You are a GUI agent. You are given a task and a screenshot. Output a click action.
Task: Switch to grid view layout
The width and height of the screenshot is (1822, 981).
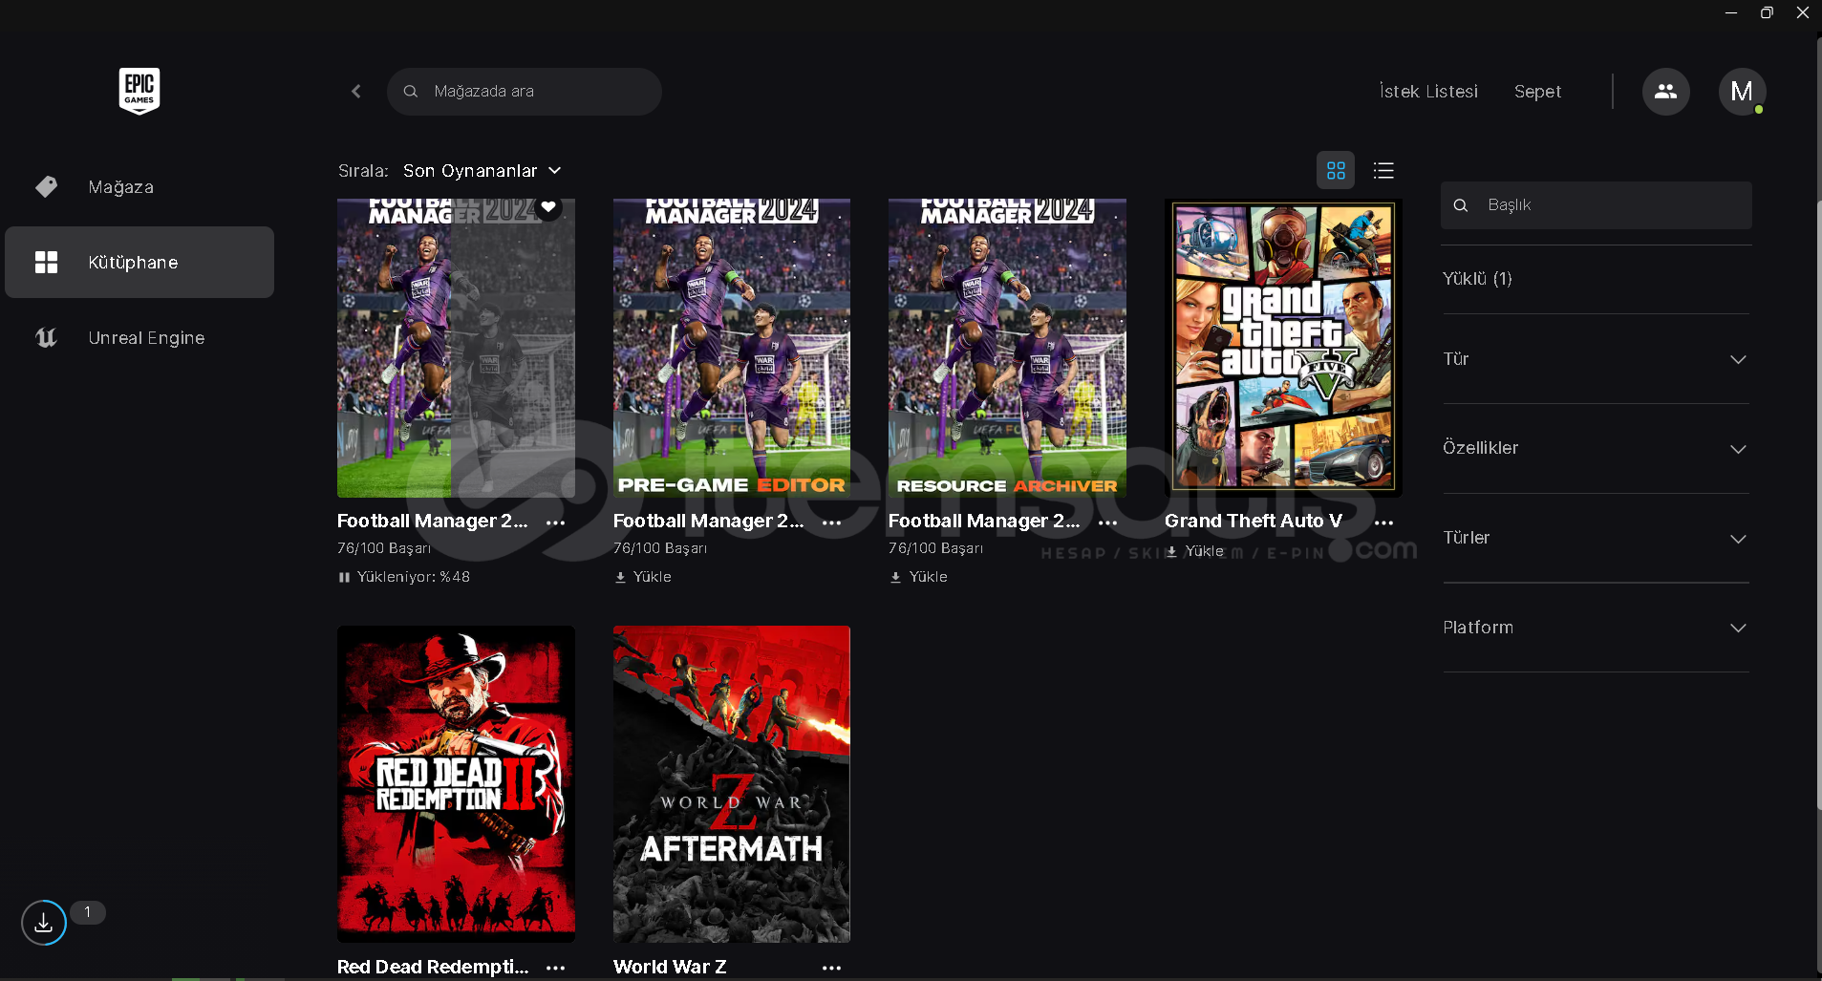[x=1336, y=171]
